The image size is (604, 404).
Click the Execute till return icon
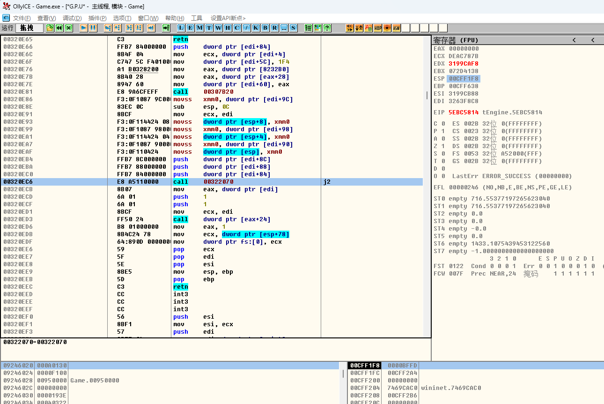point(151,28)
